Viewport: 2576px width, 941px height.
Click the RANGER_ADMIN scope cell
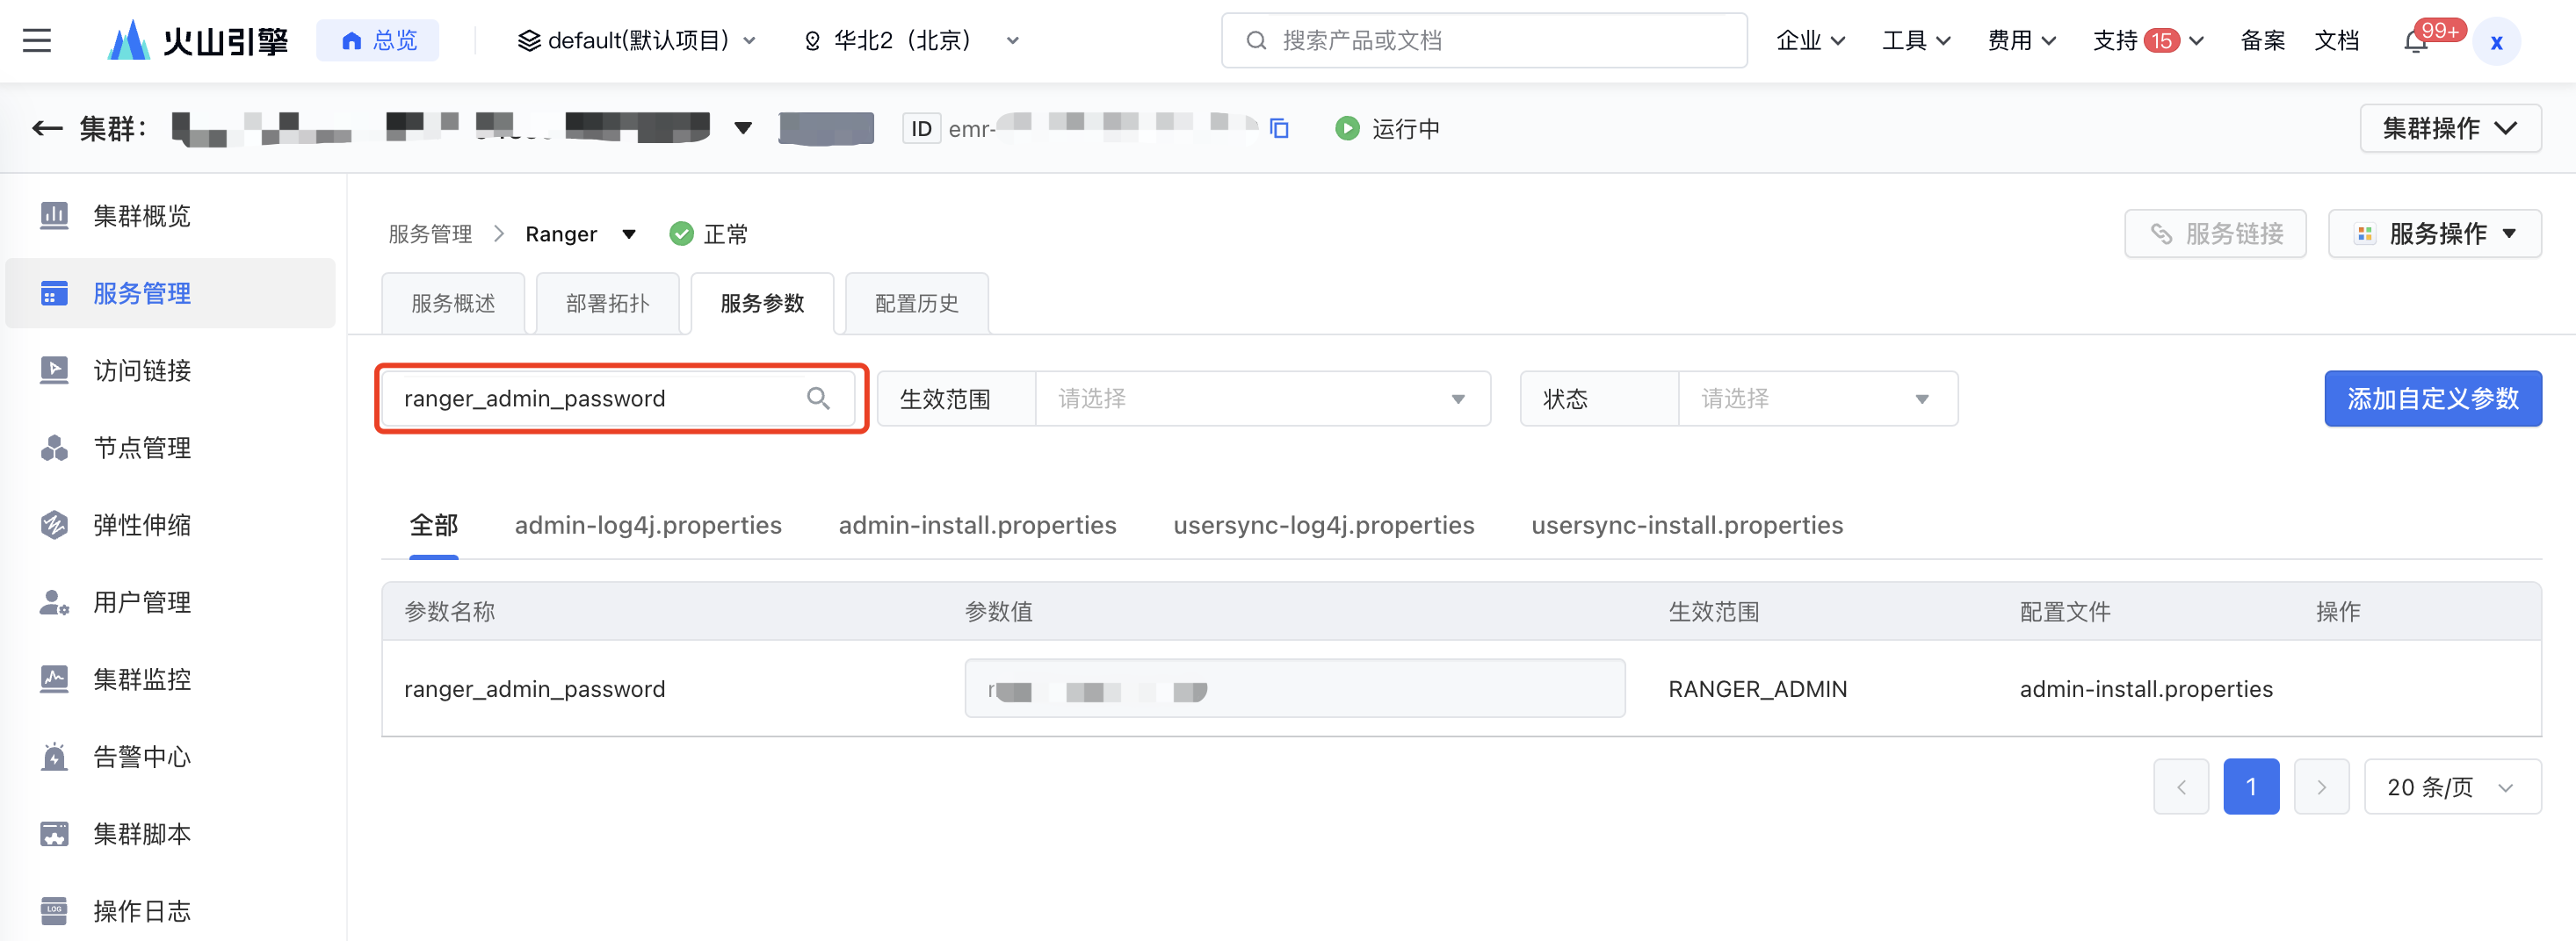pyautogui.click(x=1757, y=689)
